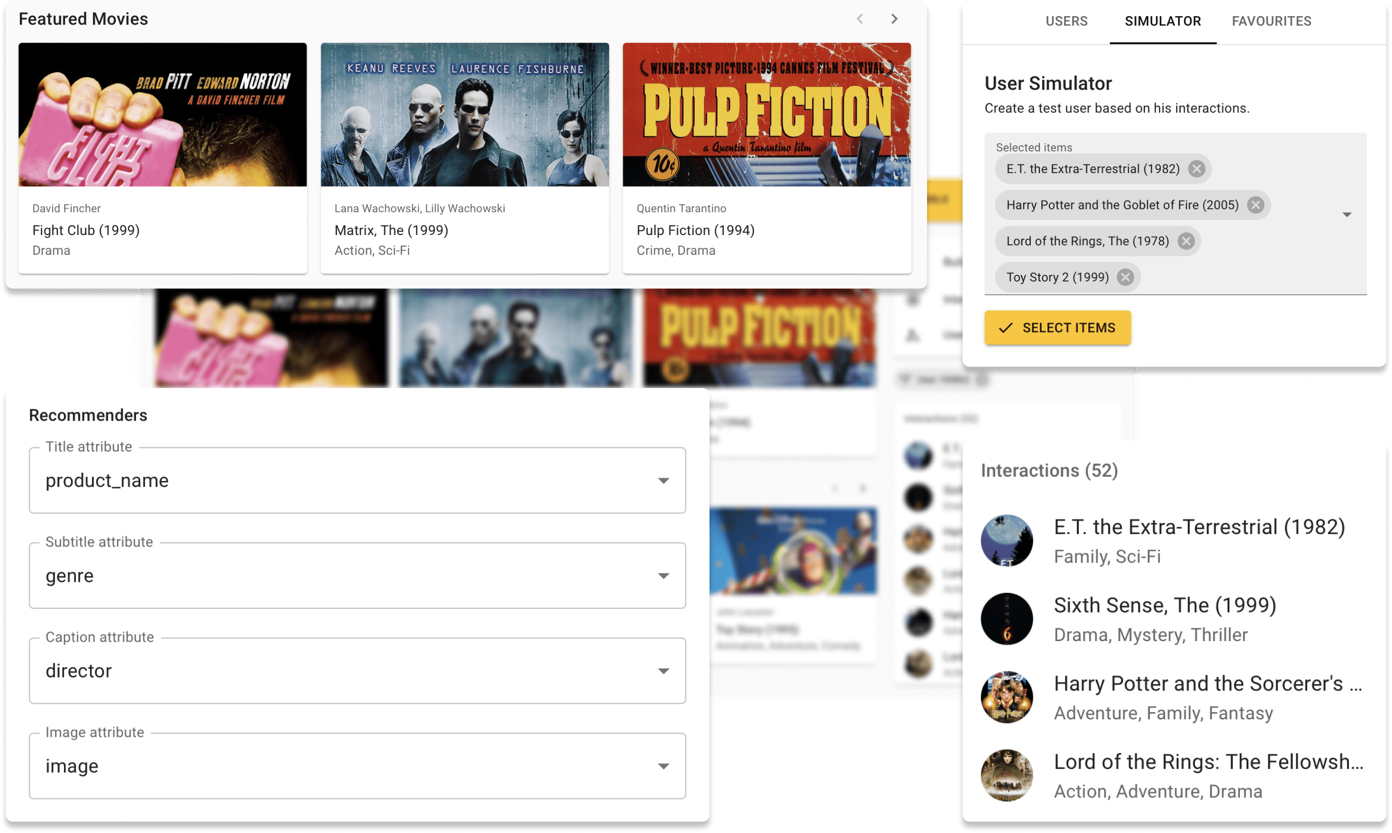Screen dimensions: 1392x833
Task: Remove Toy Story 2 (1999) chip
Action: (1125, 277)
